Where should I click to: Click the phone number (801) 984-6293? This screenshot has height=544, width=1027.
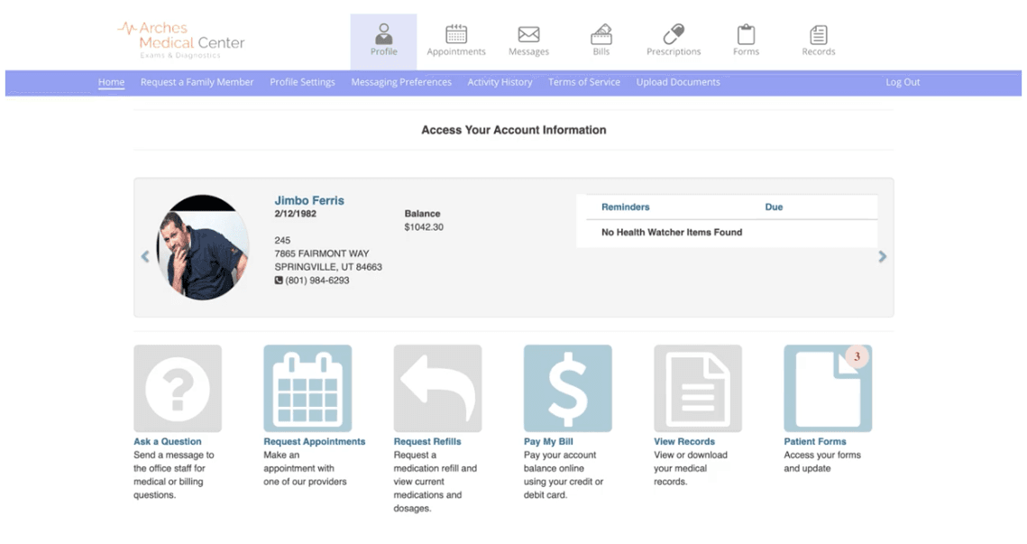point(317,281)
